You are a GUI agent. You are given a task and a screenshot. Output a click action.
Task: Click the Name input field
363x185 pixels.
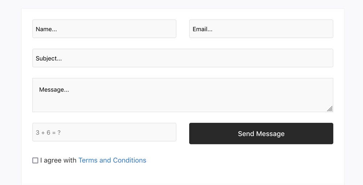(x=104, y=29)
